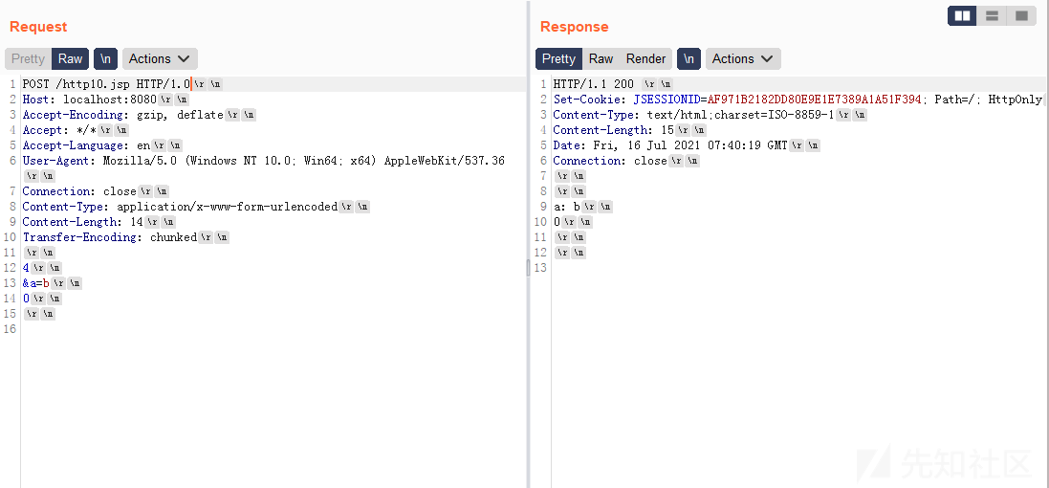Place cursor on the POST /http10.jsp line
1049x488 pixels.
(x=273, y=84)
